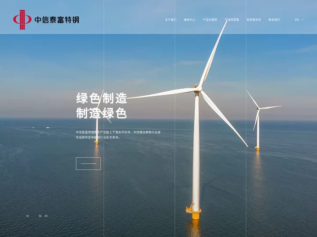Click the 中信泰富特钢 logo text

click(57, 20)
